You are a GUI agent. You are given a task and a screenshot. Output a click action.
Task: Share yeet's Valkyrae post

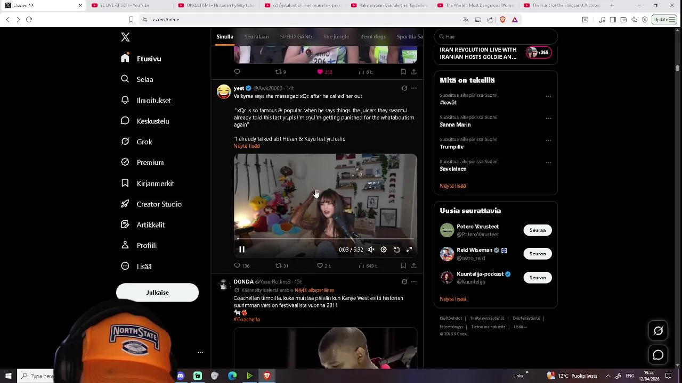tap(414, 265)
